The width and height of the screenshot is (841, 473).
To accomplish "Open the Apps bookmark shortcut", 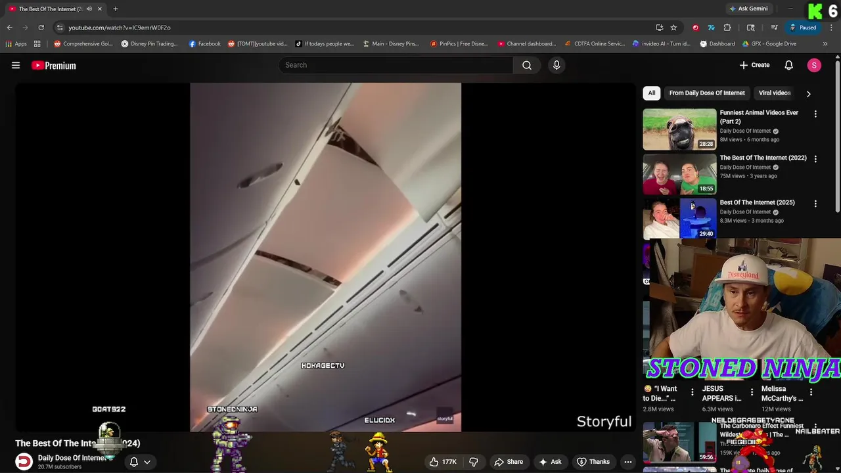I will point(16,44).
